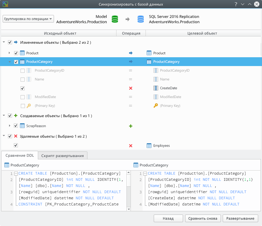The height and width of the screenshot is (226, 262).
Task: Click table icon in right DDL header
Action: 136,165
